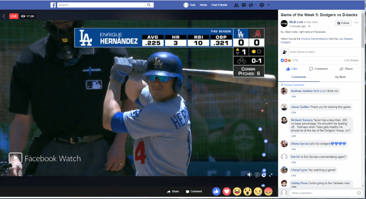The height and width of the screenshot is (199, 366).
Task: Focus the Facebook search field
Action: 102,5
